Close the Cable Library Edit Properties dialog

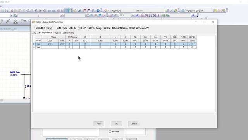(x=213, y=22)
